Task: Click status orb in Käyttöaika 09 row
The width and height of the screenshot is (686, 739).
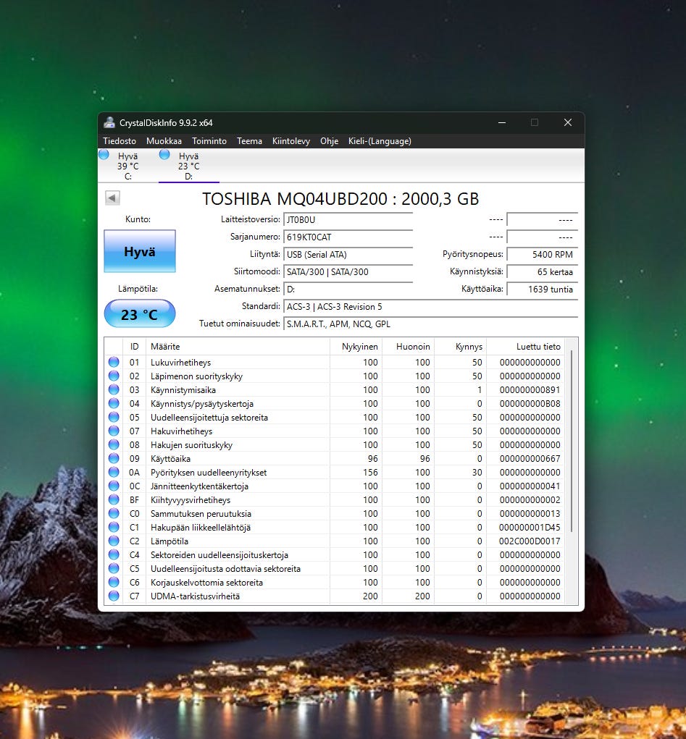Action: [114, 458]
